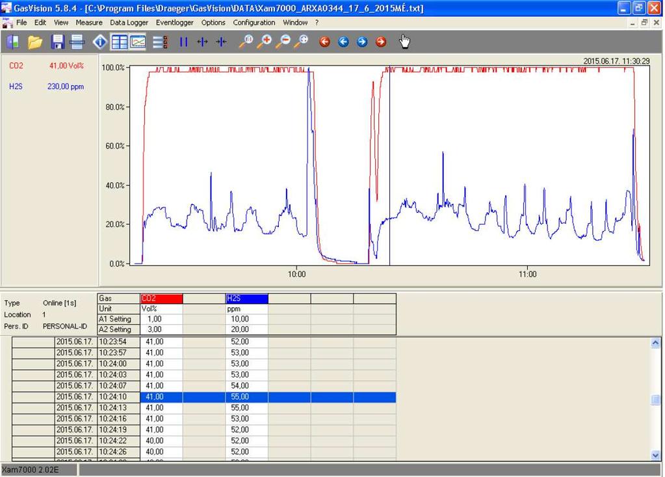Click the table scrollbar down arrow
The image size is (665, 477).
pos(656,456)
